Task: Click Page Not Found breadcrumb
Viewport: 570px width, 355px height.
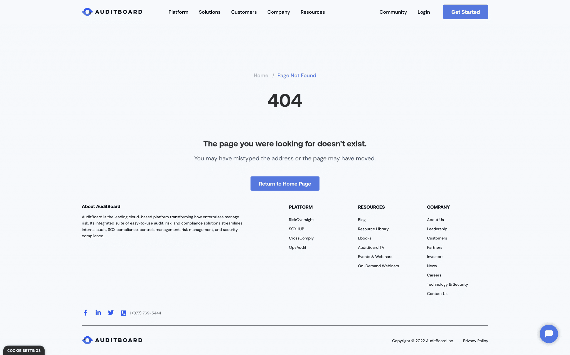Action: [x=297, y=75]
